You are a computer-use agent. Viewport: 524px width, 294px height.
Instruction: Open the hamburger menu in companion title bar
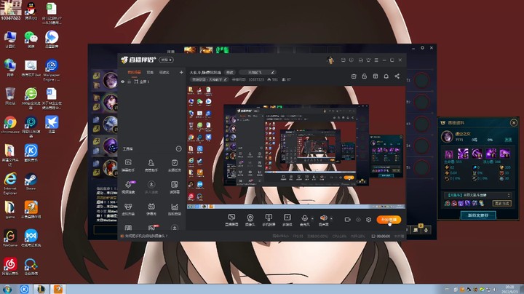(376, 60)
